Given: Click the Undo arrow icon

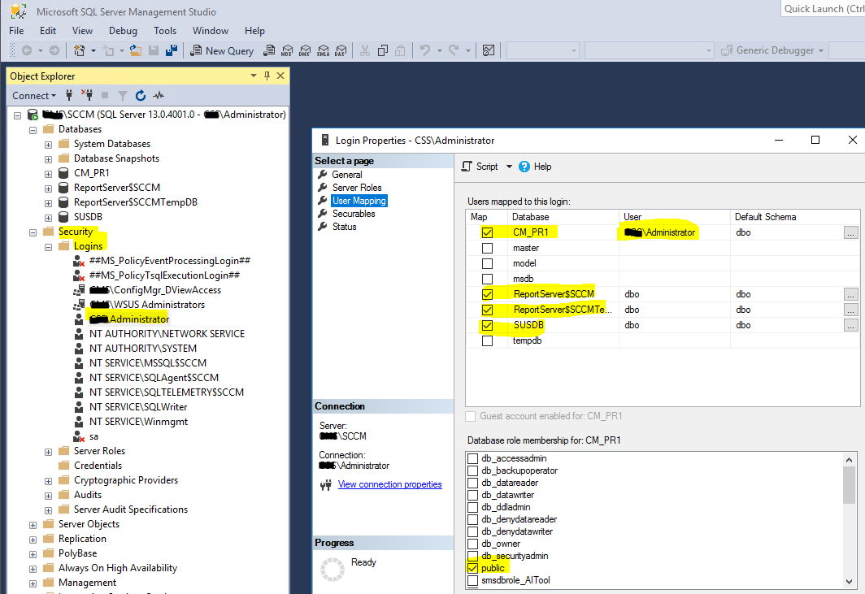Looking at the screenshot, I should (x=424, y=50).
